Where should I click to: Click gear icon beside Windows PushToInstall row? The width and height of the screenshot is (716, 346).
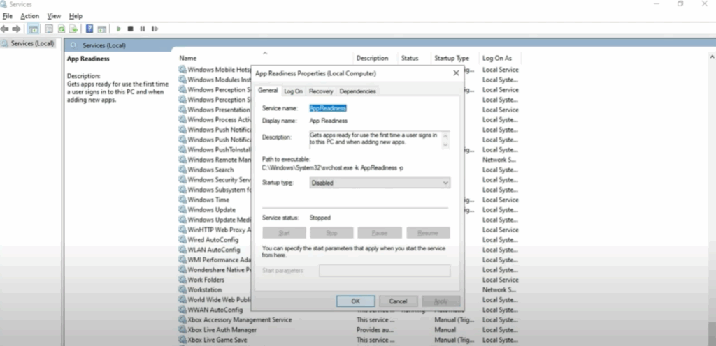point(182,150)
